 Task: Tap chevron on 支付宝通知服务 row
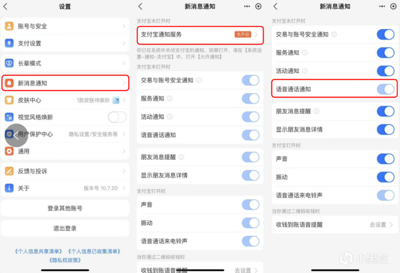(x=256, y=34)
